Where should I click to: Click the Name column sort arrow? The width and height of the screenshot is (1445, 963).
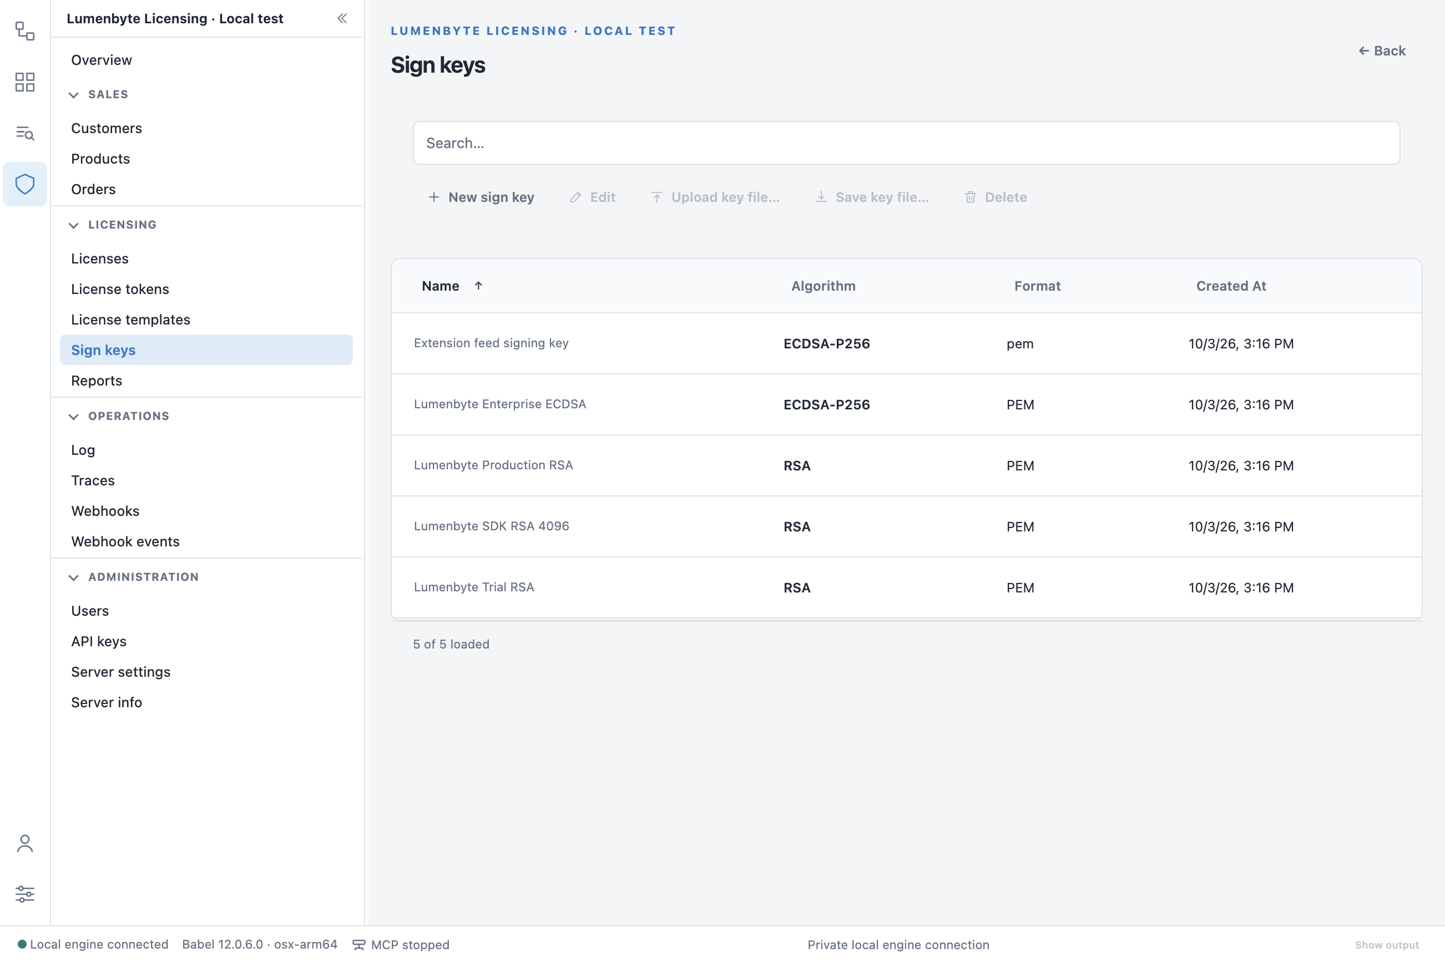478,286
